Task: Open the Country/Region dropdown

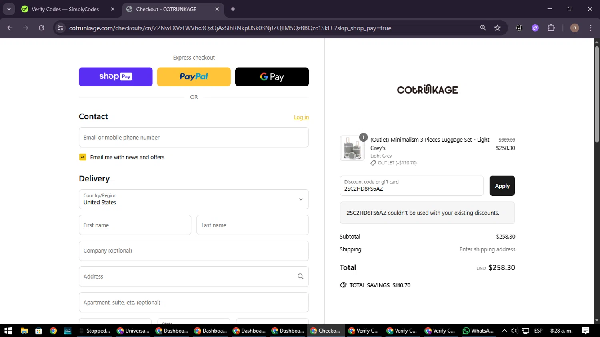Action: (x=194, y=199)
